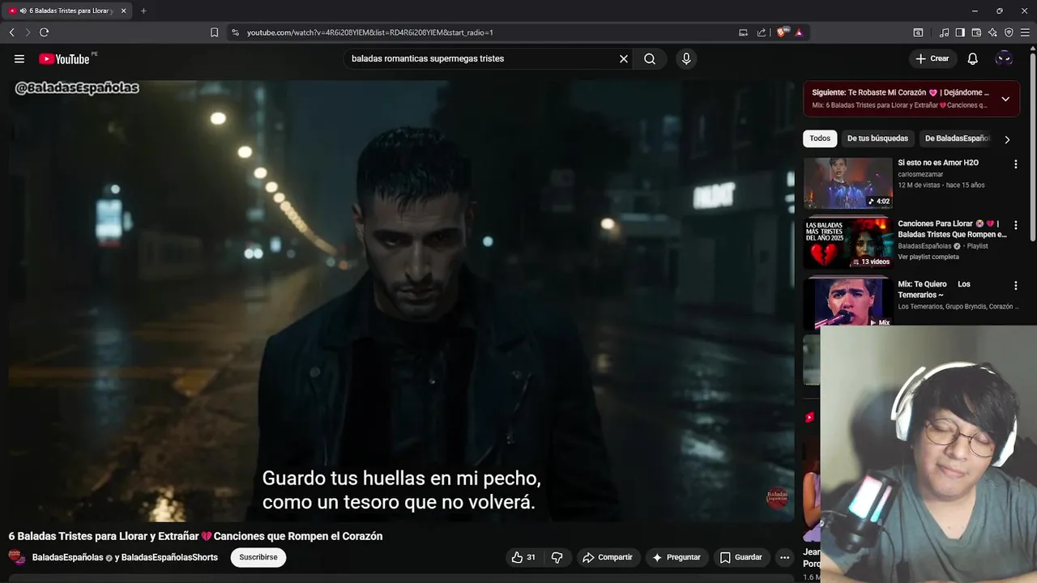Viewport: 1037px width, 583px height.
Task: Click the Compartir button
Action: pyautogui.click(x=608, y=557)
